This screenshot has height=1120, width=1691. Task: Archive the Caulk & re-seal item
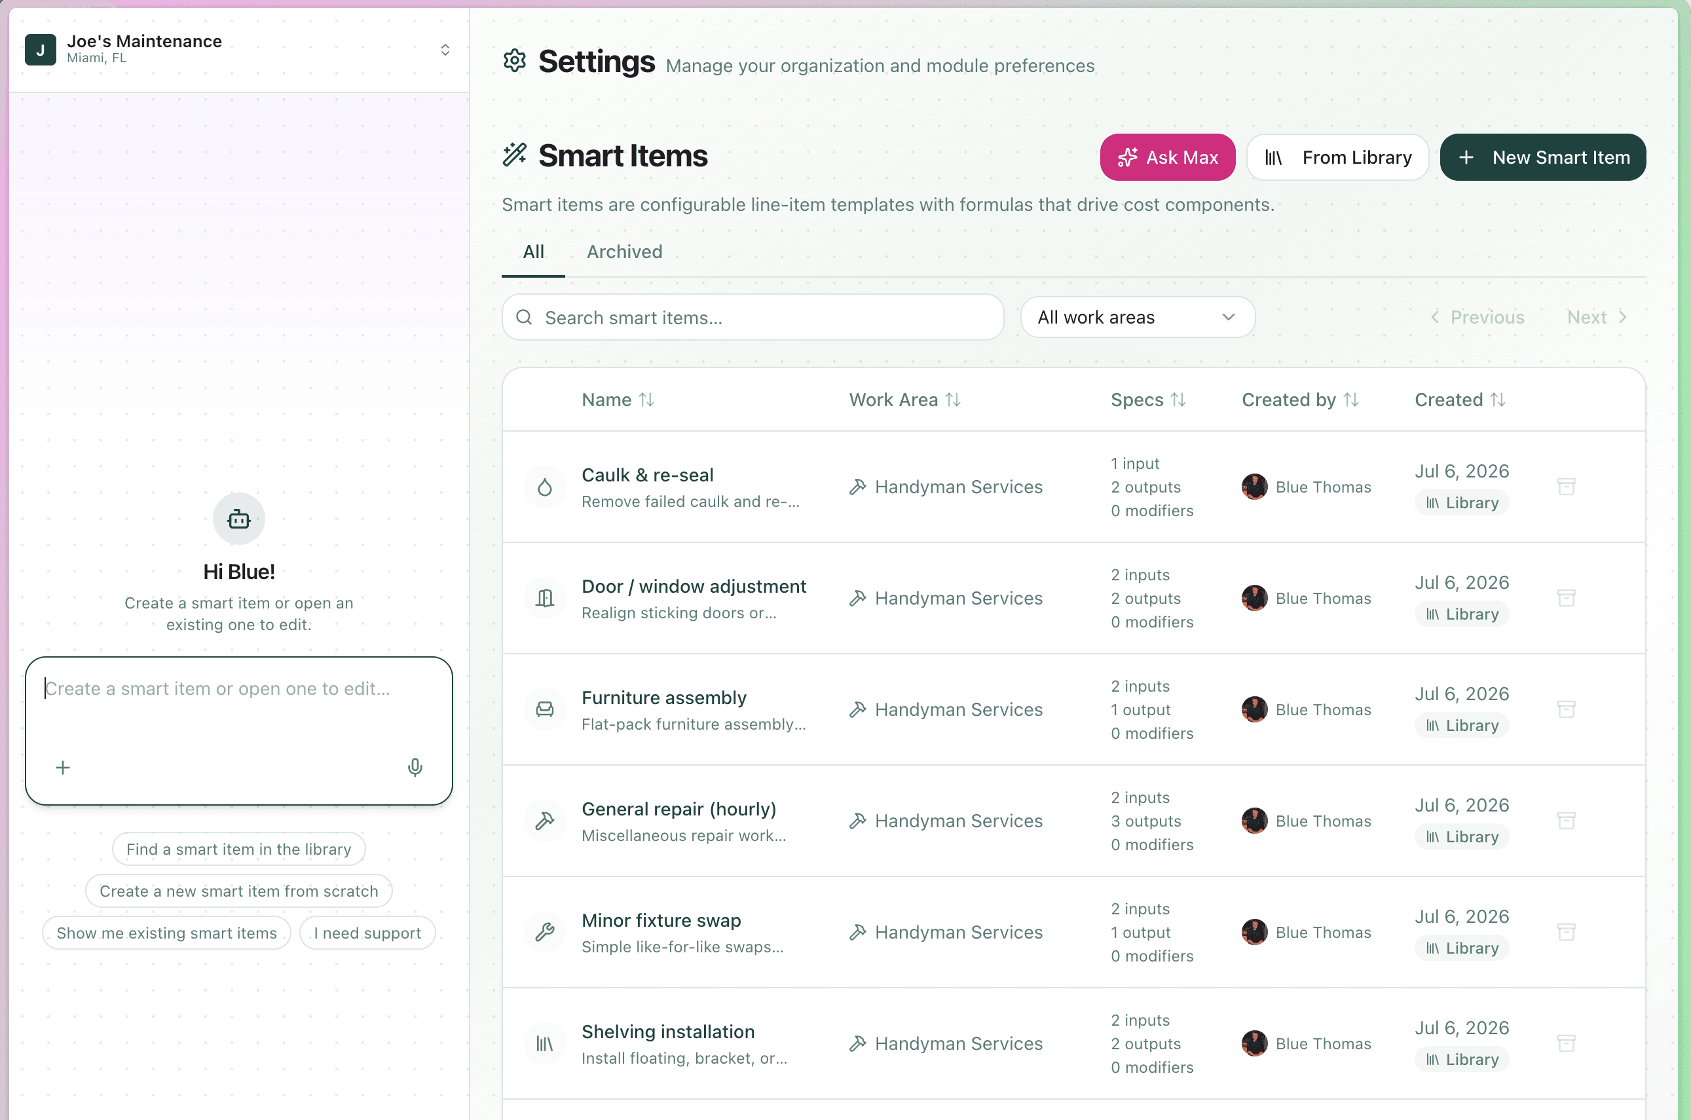coord(1566,487)
